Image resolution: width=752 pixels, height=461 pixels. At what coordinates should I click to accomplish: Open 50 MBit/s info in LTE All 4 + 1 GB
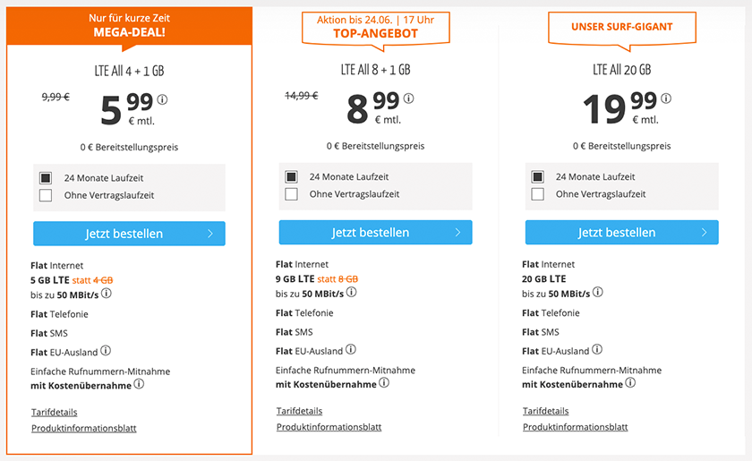(x=107, y=294)
